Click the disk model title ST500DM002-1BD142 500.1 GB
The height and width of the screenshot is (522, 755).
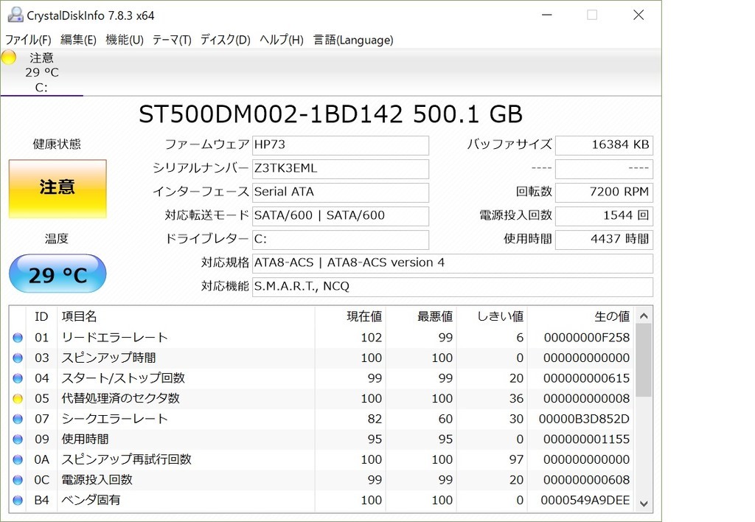pos(330,114)
